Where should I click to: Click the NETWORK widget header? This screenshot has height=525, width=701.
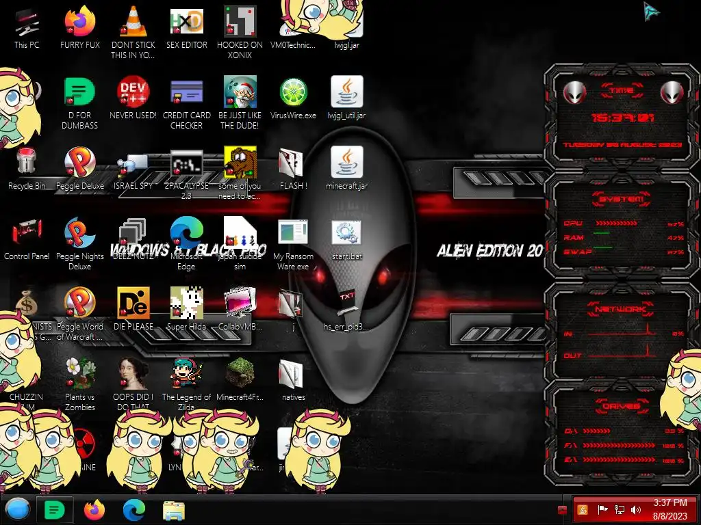pyautogui.click(x=622, y=309)
